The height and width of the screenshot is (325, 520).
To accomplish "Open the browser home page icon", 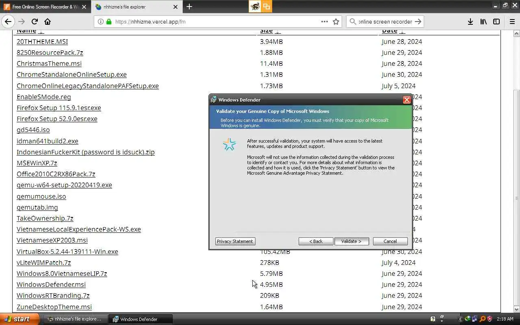I will [48, 22].
